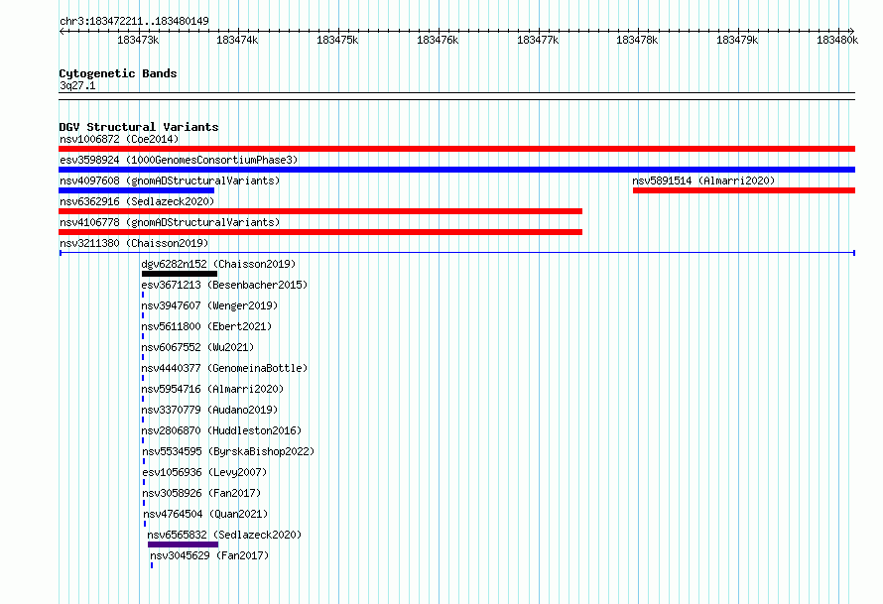The width and height of the screenshot is (883, 604).
Task: Open nsv6362916 (Sedlazeck2020) variant
Action: [x=137, y=201]
